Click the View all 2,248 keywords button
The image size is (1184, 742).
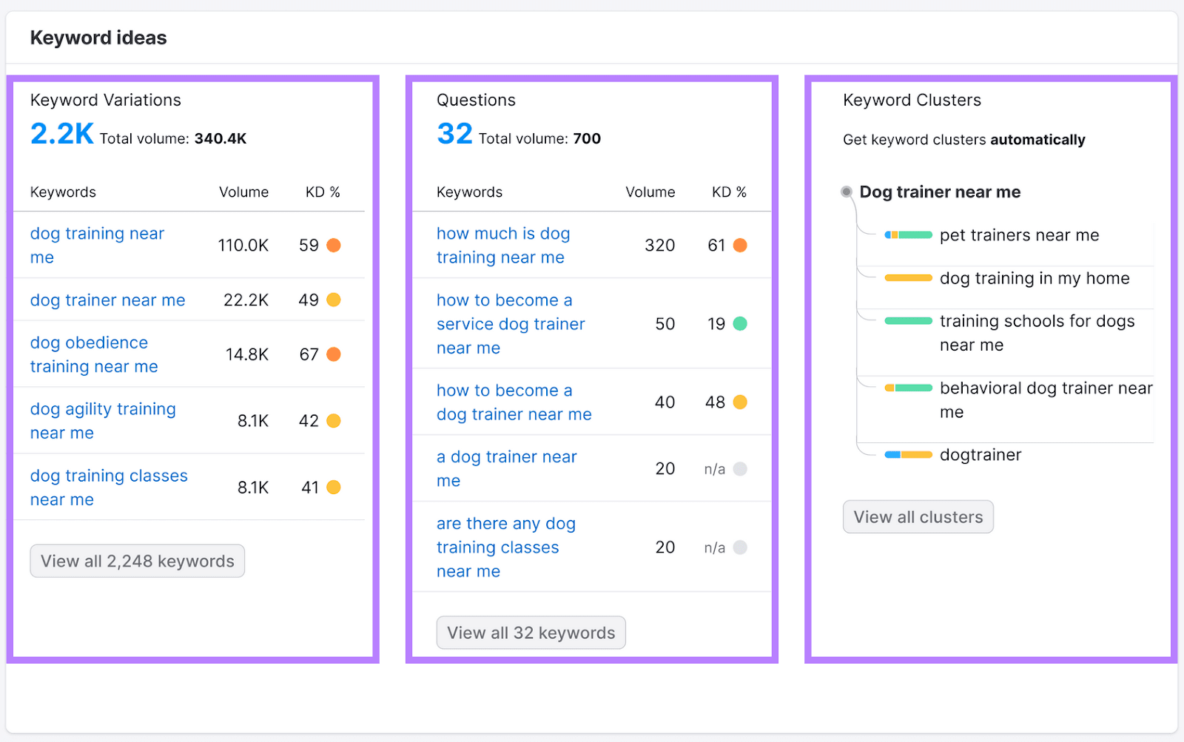point(138,561)
